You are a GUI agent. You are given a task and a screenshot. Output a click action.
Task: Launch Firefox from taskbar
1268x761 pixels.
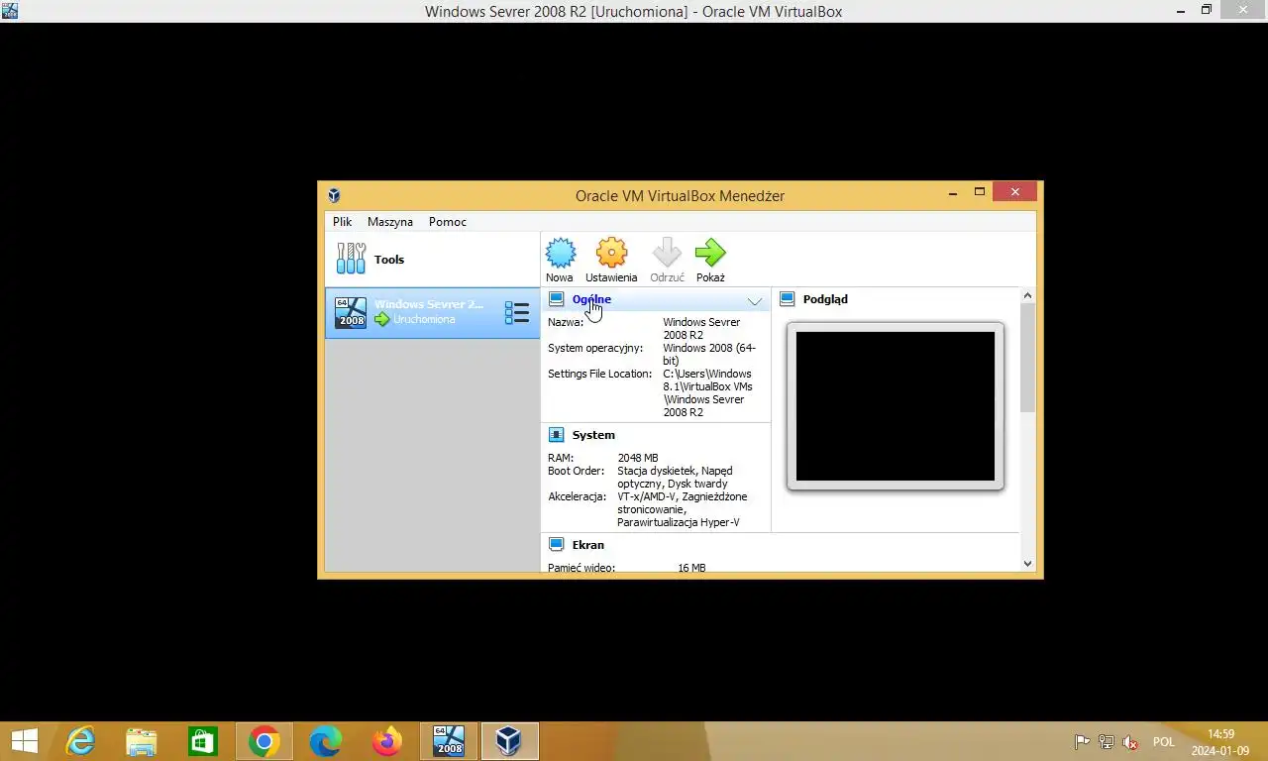387,741
